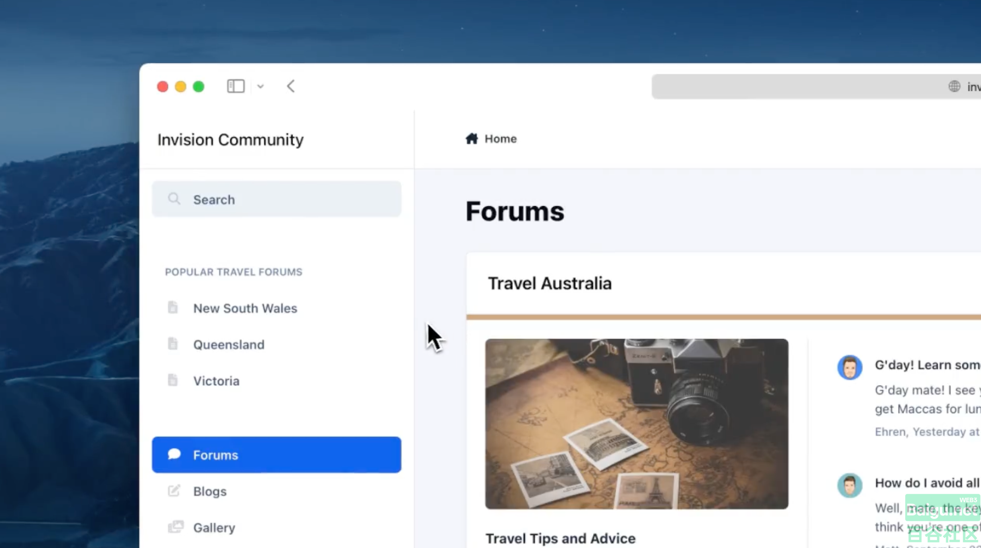
Task: Open the Queensland forum link
Action: pyautogui.click(x=229, y=345)
